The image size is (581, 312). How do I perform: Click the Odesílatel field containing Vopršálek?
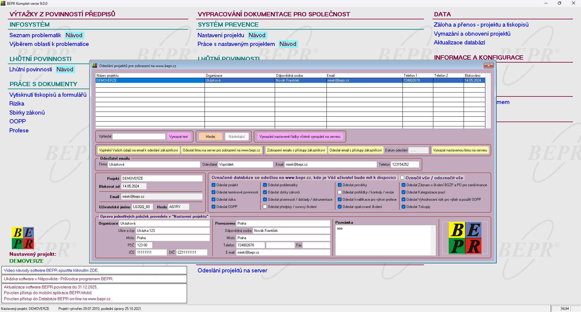coord(245,164)
